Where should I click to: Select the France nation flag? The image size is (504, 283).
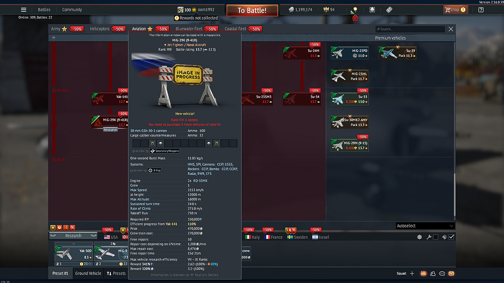[x=273, y=237]
